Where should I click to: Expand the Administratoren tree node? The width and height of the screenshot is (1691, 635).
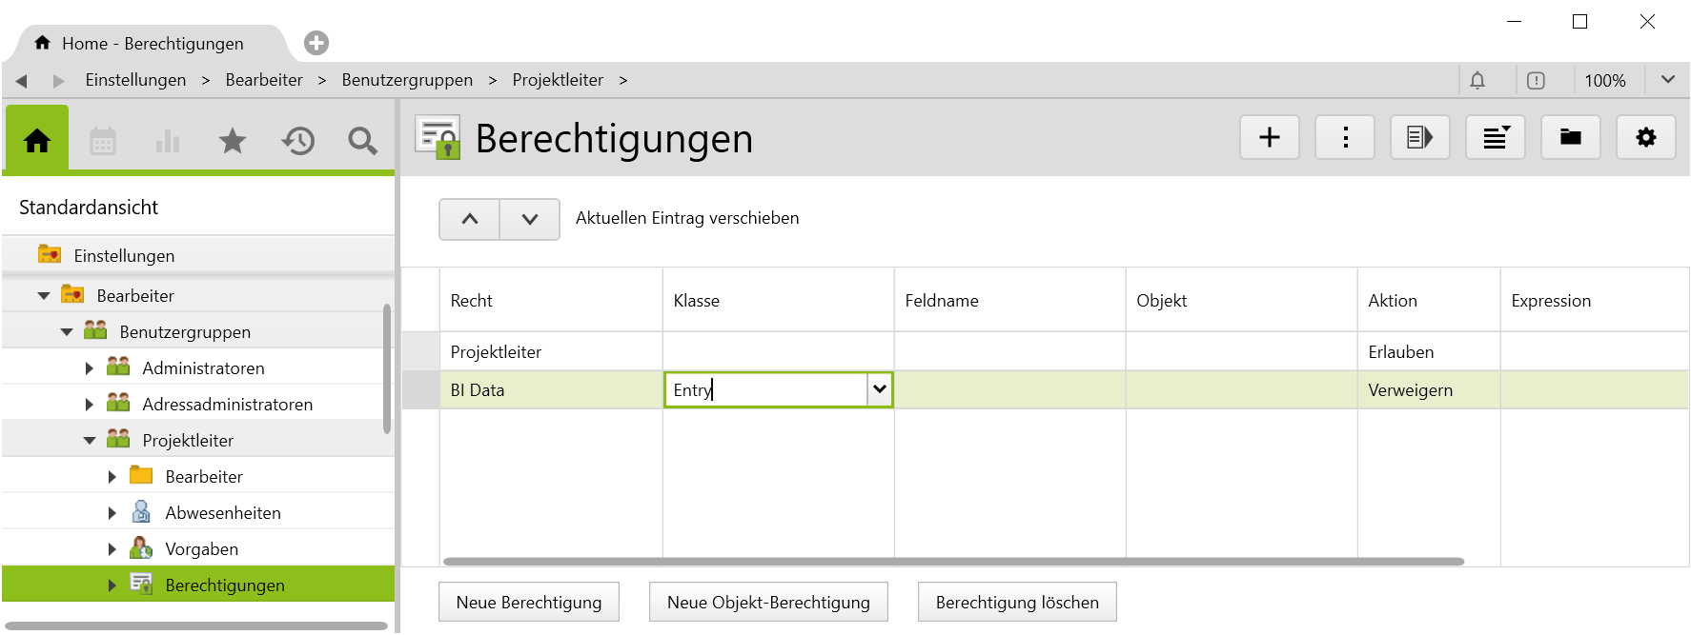[x=90, y=368]
